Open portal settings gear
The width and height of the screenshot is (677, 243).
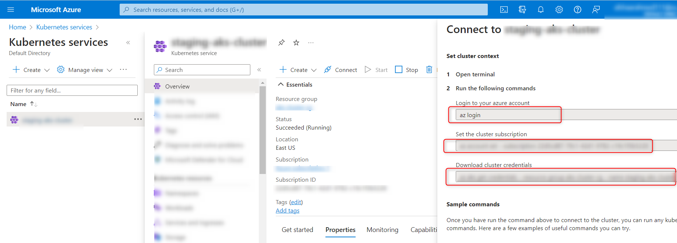(559, 10)
